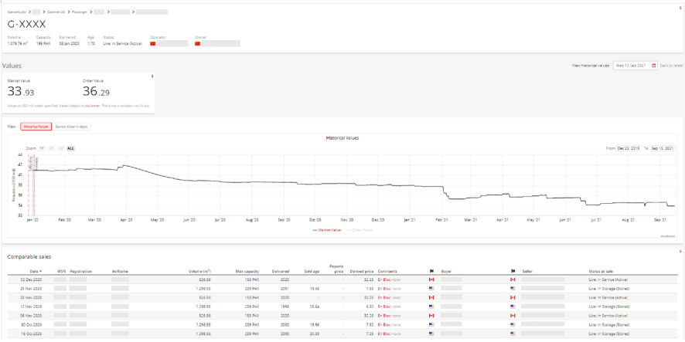The image size is (685, 342).
Task: Click the seller flag in the 16 Oct 2020 row
Action: click(513, 334)
